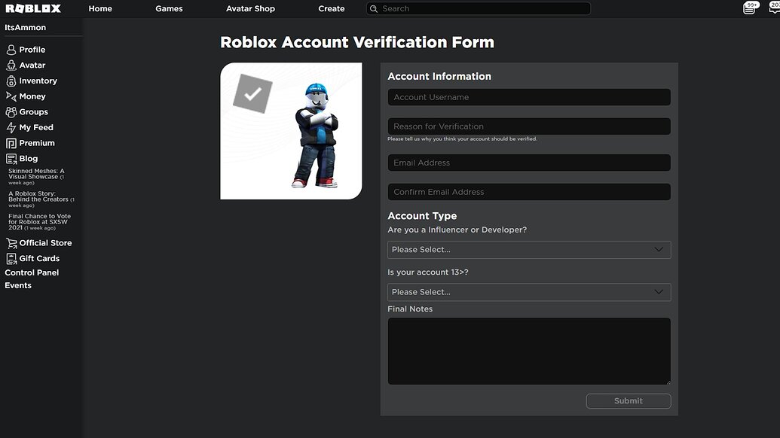Switch to the Avatar Shop tab
Image resolution: width=780 pixels, height=438 pixels.
pyautogui.click(x=250, y=8)
